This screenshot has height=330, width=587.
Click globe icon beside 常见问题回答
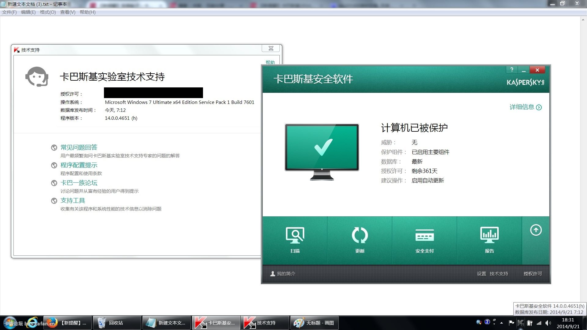click(x=54, y=148)
